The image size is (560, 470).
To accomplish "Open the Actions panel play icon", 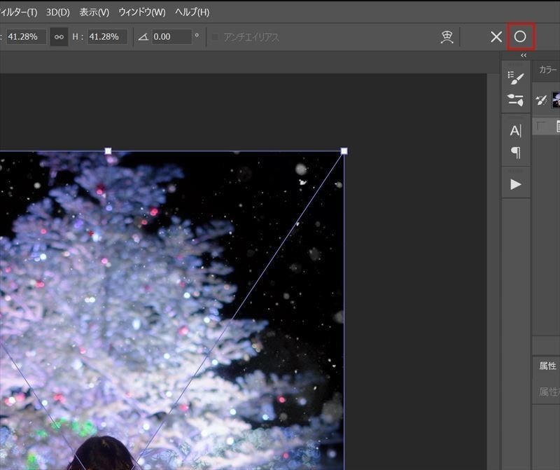I will click(515, 184).
